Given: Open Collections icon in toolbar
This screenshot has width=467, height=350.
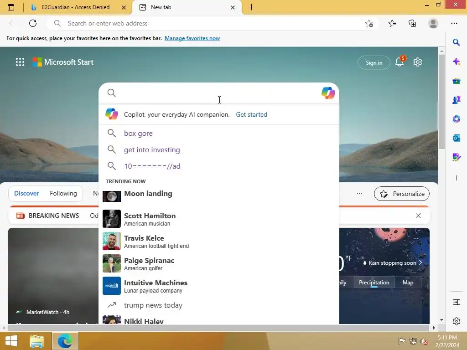Looking at the screenshot, I should coord(412,23).
